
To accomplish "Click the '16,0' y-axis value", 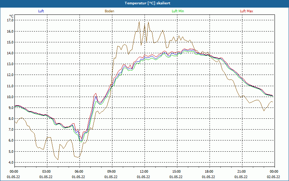I will click(x=10, y=31).
